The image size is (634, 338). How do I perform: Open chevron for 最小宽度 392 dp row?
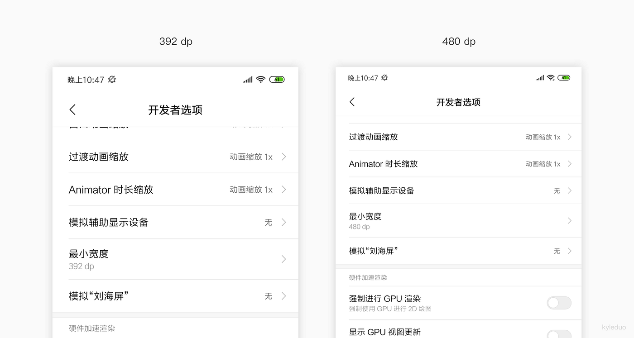click(284, 259)
